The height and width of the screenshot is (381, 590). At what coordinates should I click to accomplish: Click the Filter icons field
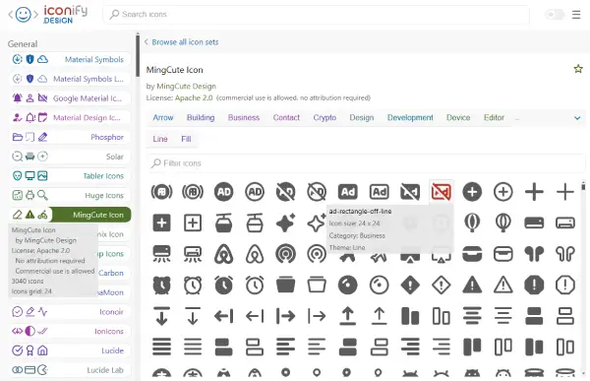(366, 163)
